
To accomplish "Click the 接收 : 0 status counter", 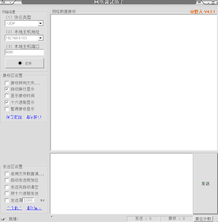I will coord(177,219).
